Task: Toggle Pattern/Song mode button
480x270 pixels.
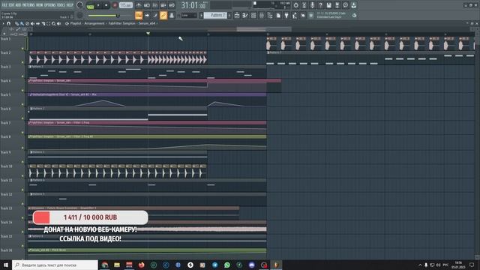Action: [x=90, y=5]
